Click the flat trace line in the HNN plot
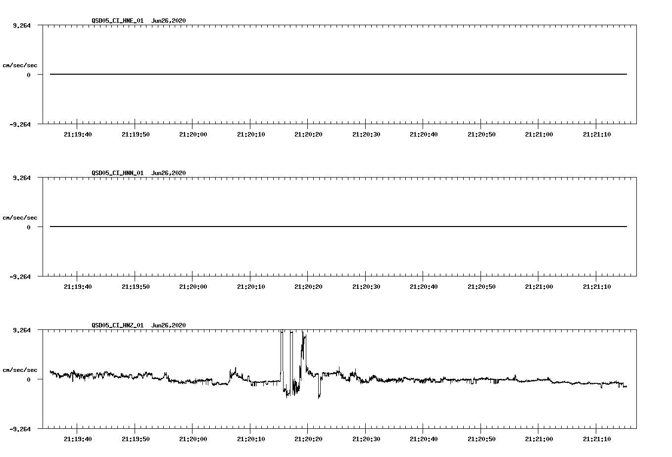The image size is (672, 457). coord(338,227)
